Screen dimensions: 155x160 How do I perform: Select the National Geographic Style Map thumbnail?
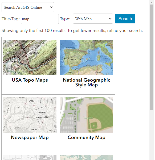[x=87, y=58]
